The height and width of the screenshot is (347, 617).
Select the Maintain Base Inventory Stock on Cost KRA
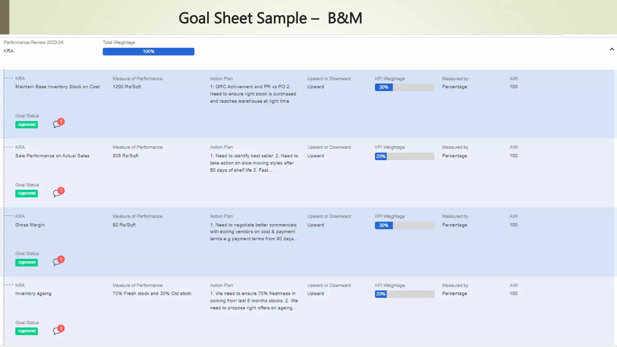tap(57, 87)
